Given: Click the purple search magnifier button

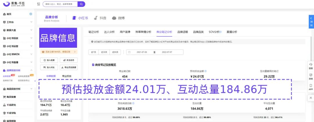Looking at the screenshot, I should [82, 4].
